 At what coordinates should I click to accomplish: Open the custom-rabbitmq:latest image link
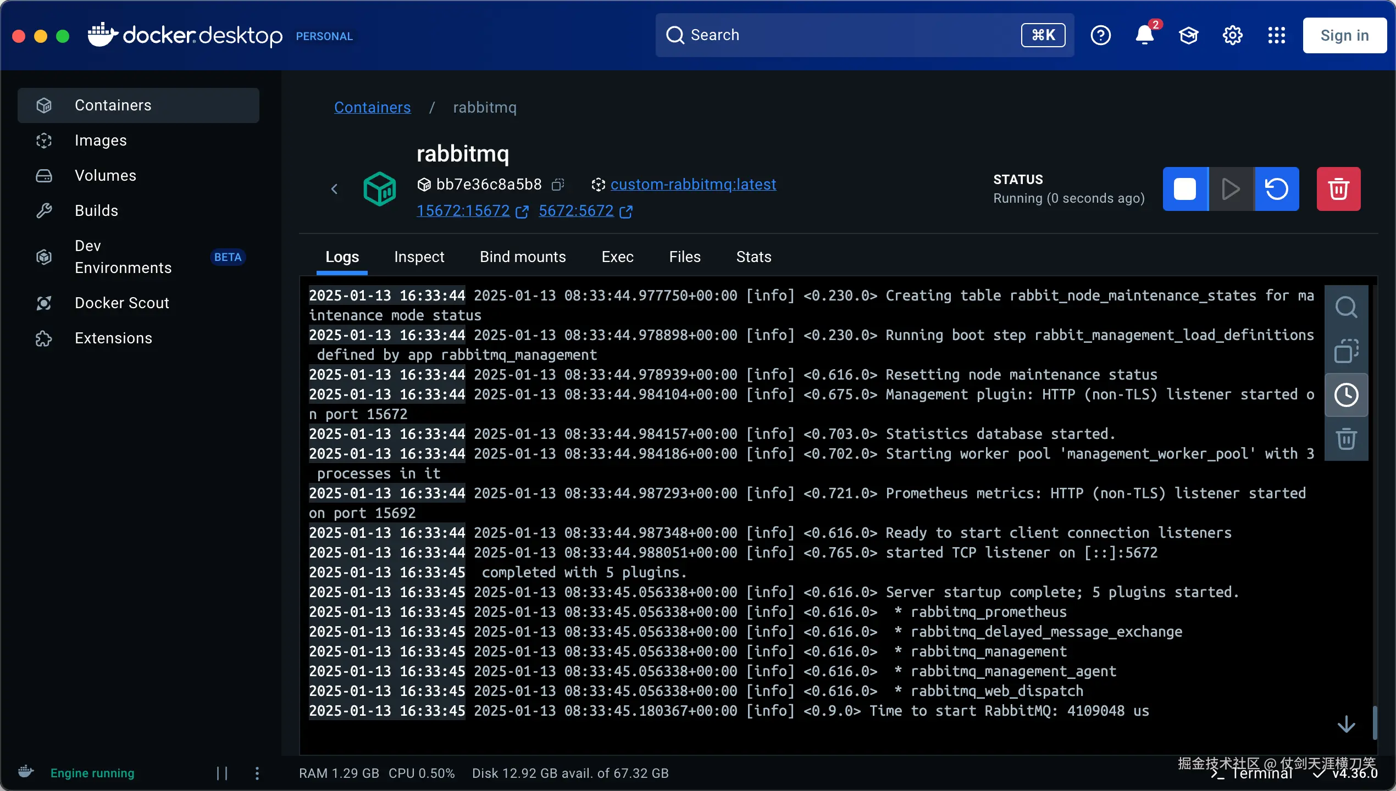click(x=693, y=185)
